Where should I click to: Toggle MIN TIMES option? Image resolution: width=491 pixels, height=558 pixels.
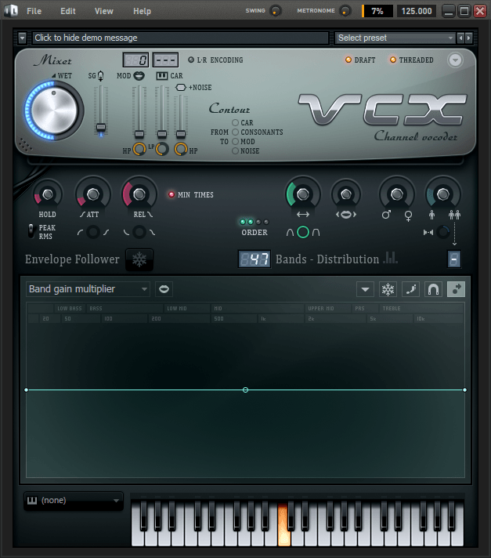171,194
